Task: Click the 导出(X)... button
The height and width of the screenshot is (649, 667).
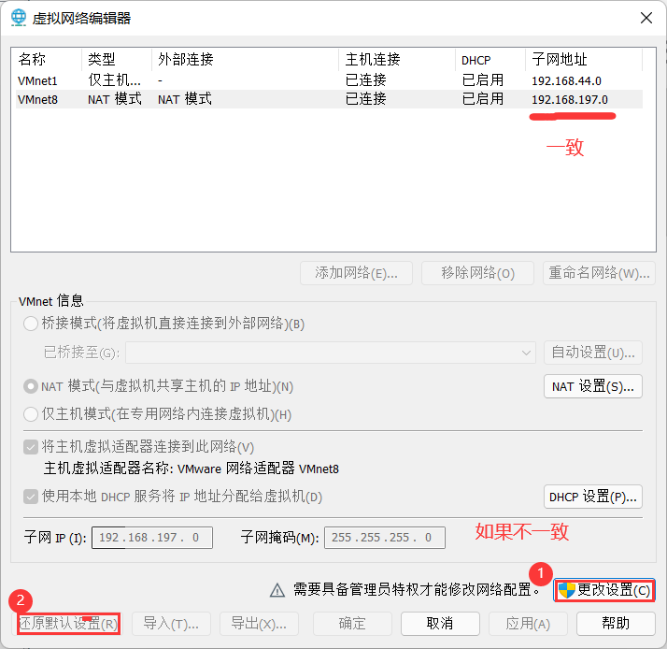Action: tap(259, 624)
